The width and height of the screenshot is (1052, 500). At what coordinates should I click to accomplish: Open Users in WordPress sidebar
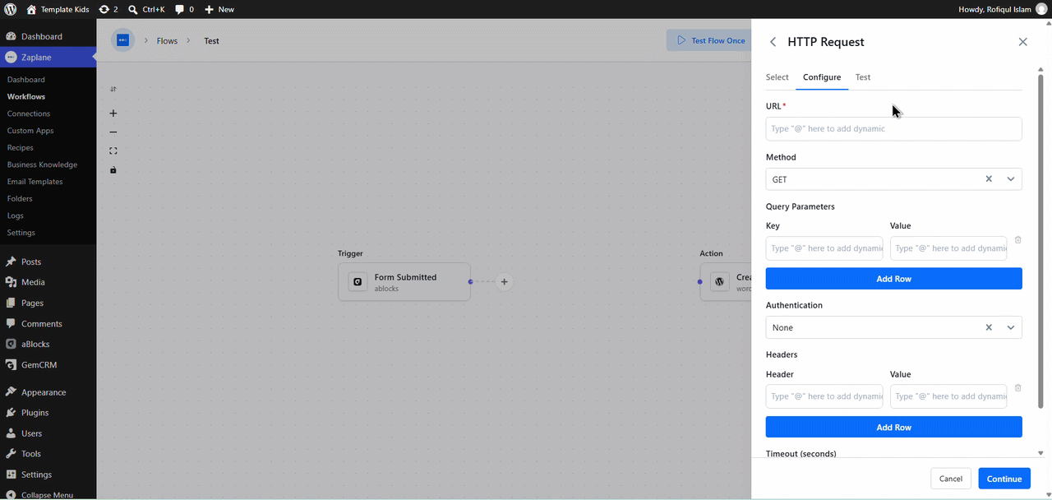coord(48,433)
